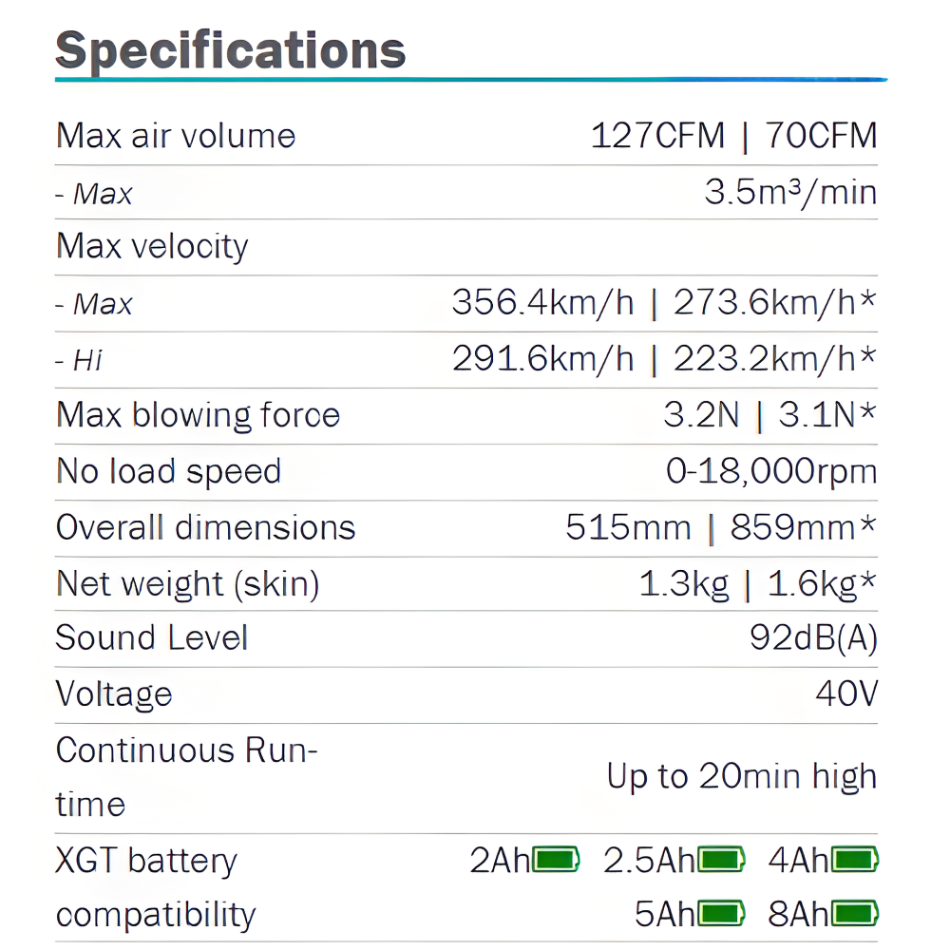
Task: Click the 127CFM | 70CFM value
Action: pyautogui.click(x=733, y=136)
